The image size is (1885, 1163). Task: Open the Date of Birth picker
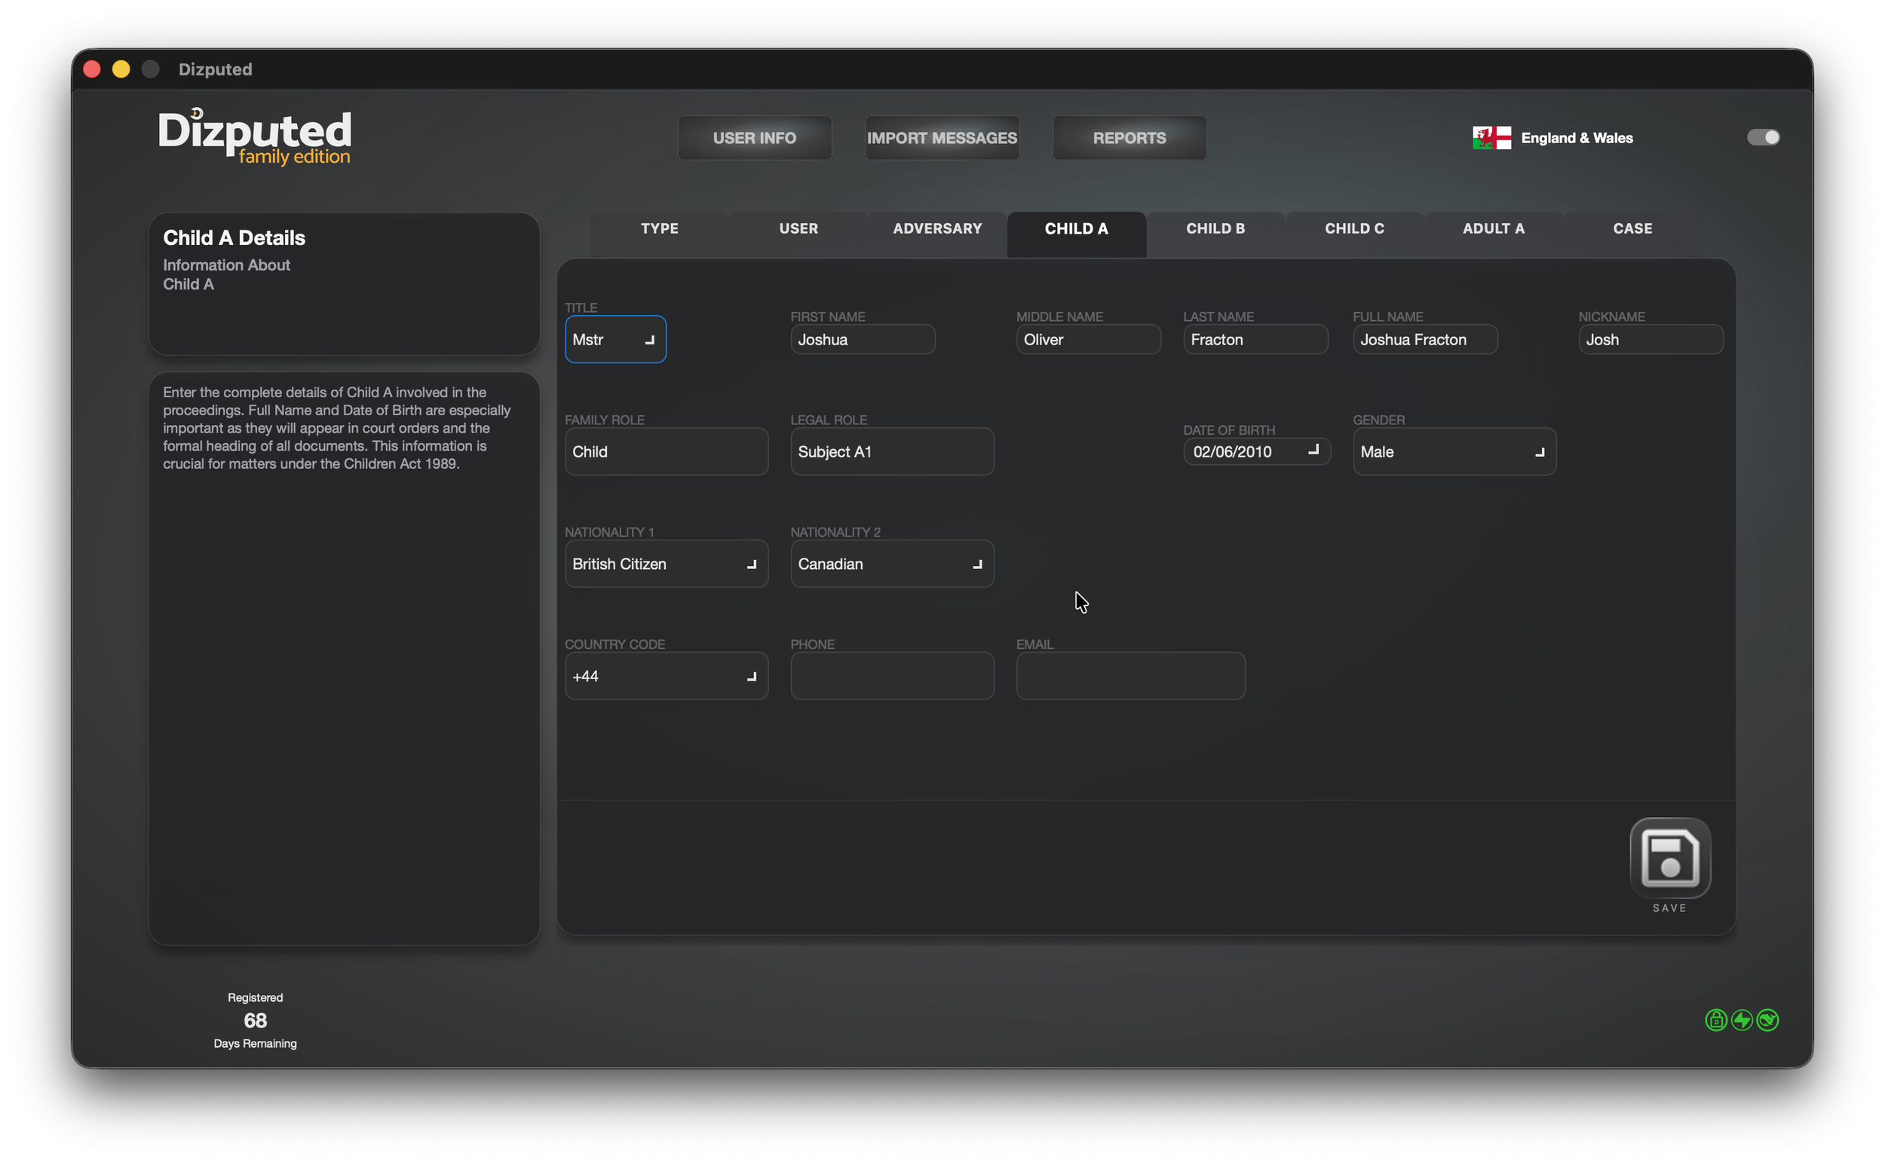(1313, 451)
